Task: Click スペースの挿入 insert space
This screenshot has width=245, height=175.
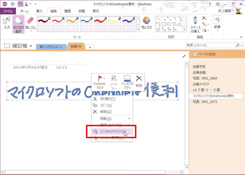Action: [195, 25]
